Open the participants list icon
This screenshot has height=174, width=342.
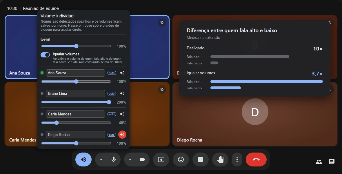pyautogui.click(x=319, y=162)
